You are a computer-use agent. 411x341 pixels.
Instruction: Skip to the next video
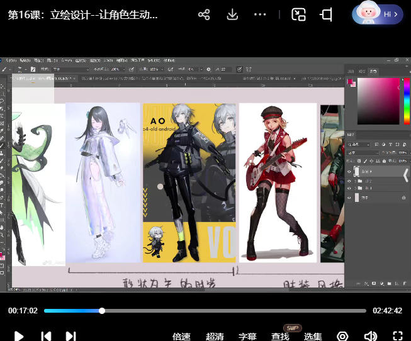click(x=70, y=336)
